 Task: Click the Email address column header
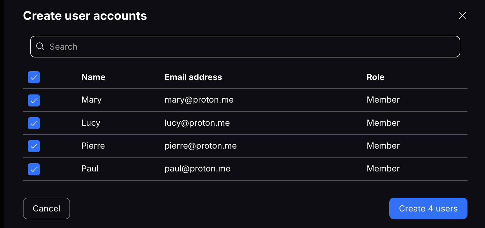click(x=193, y=77)
